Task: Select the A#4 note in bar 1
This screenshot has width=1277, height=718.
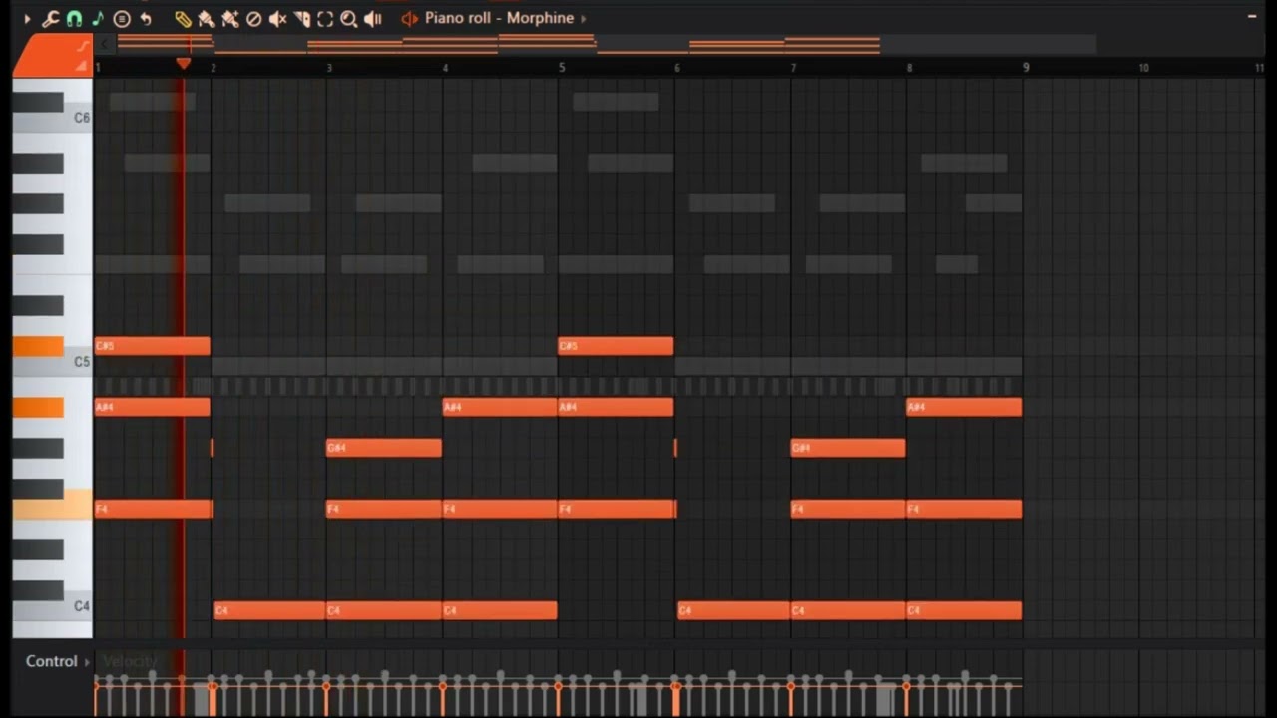Action: pos(153,407)
